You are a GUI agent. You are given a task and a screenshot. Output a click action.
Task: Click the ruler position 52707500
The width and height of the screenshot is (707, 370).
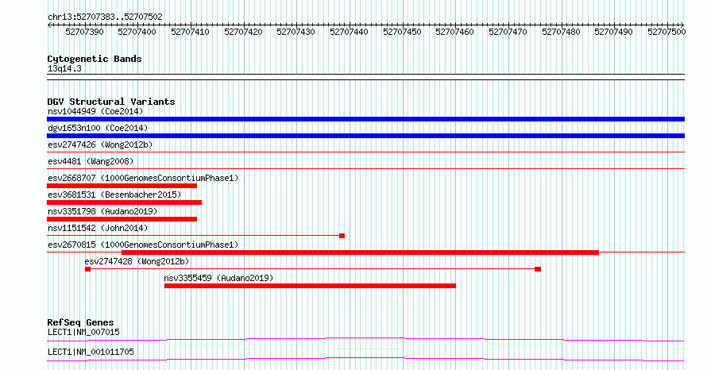[x=666, y=32]
